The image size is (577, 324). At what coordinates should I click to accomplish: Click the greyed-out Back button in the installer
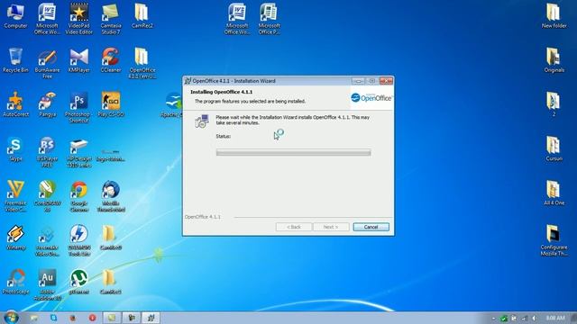tap(294, 227)
